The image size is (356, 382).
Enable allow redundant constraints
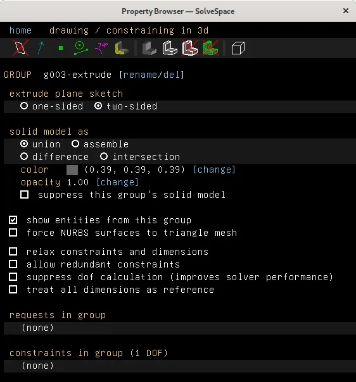pyautogui.click(x=13, y=264)
